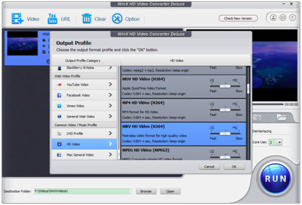Expand the YouTube Video chevron arrow

click(x=110, y=84)
